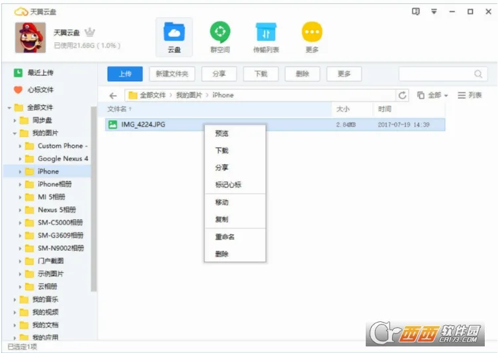Choose 预览 from the context menu
Viewport: 498px width, 353px height.
coord(235,133)
